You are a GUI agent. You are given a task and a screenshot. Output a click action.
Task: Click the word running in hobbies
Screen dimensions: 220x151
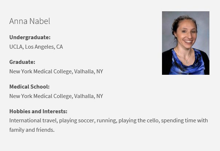pos(106,120)
